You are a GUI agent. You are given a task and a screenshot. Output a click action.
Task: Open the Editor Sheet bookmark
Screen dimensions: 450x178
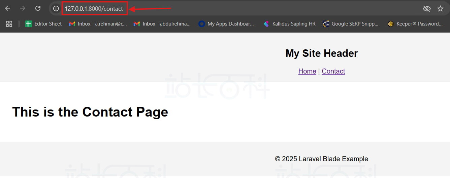[x=43, y=24]
